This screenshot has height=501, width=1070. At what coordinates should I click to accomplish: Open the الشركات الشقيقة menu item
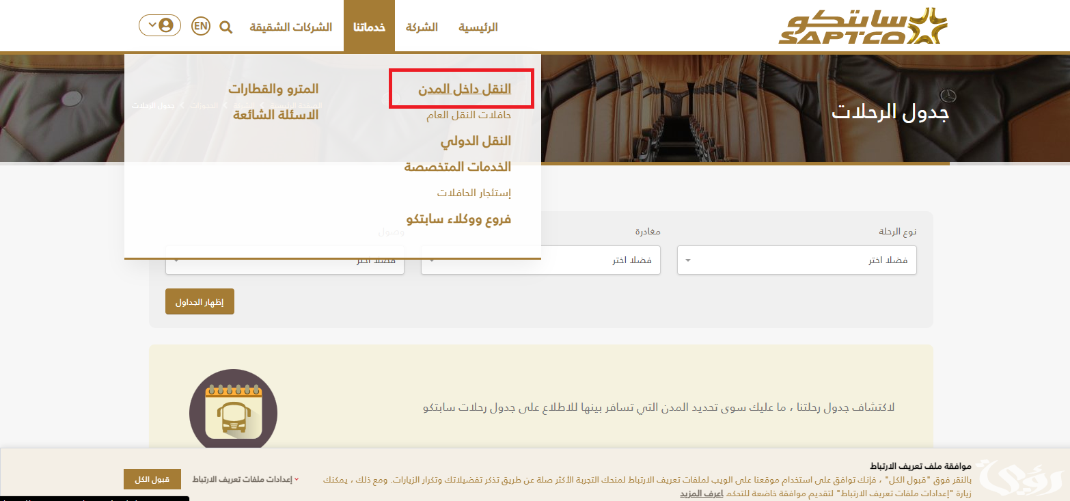pyautogui.click(x=291, y=27)
